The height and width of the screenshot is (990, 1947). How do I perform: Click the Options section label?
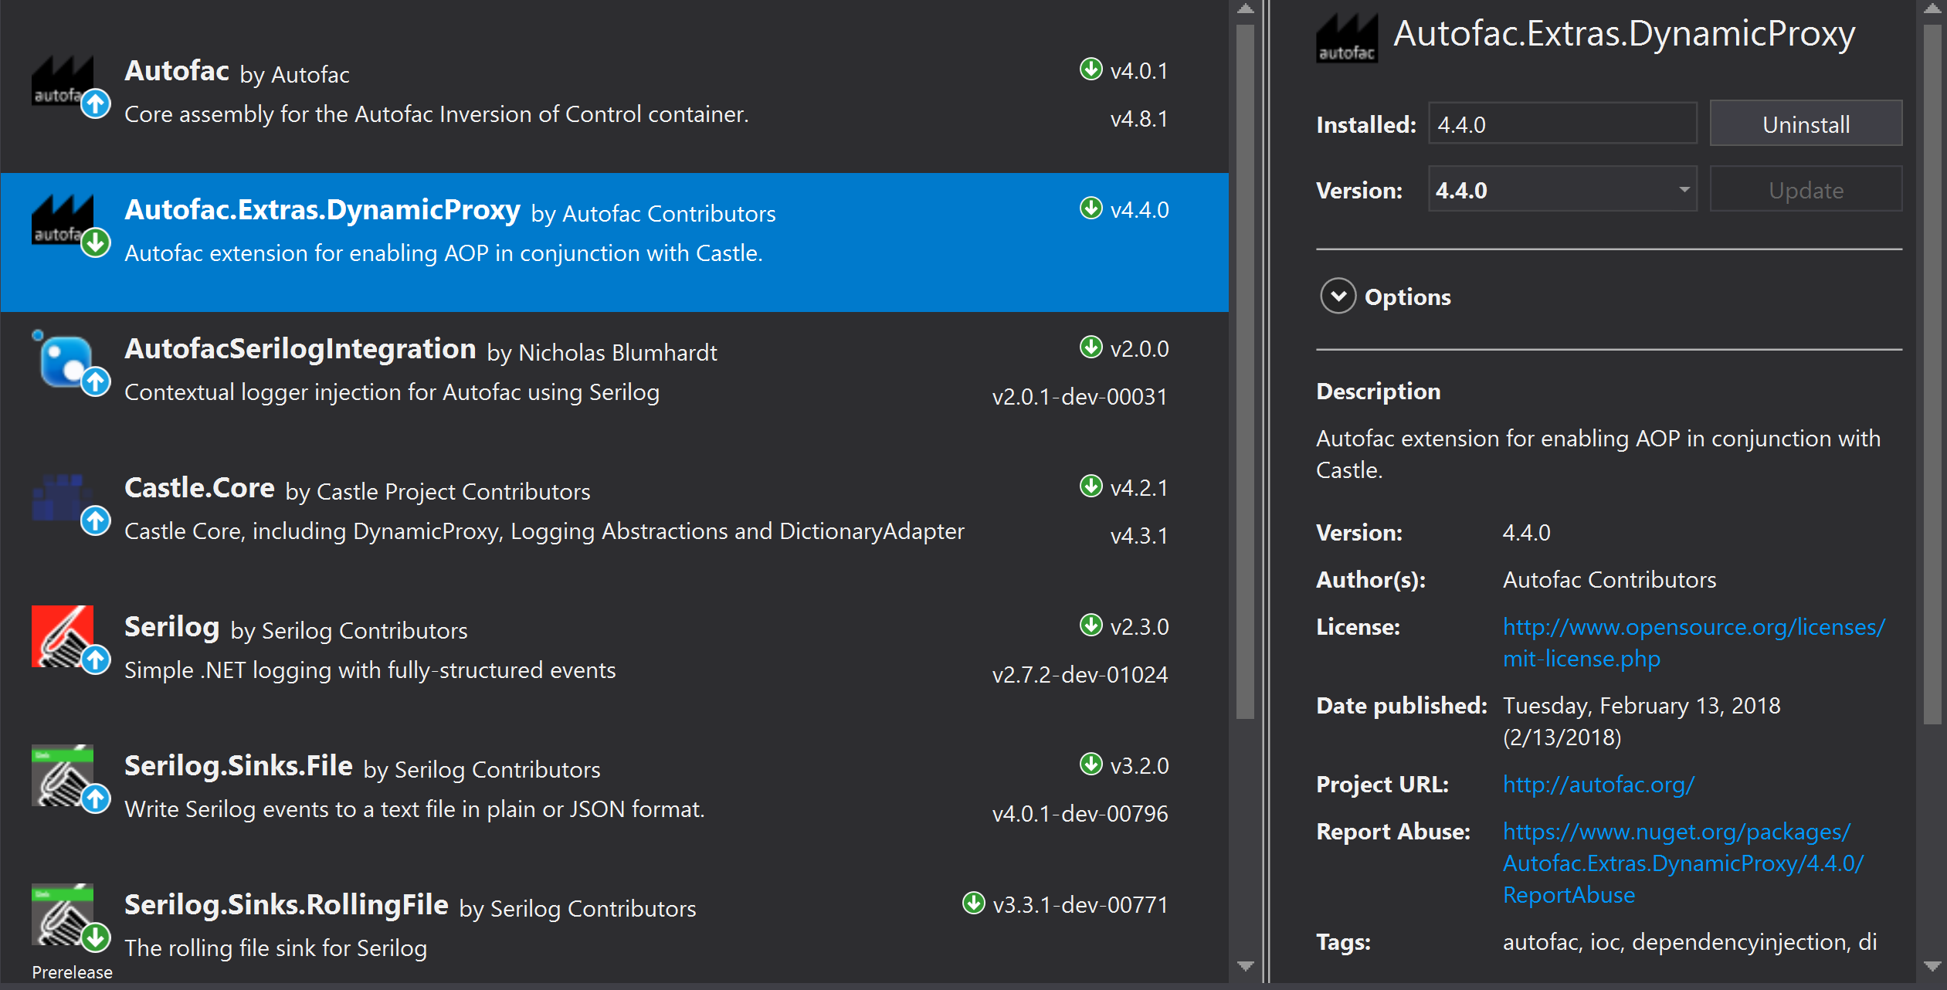pyautogui.click(x=1407, y=297)
